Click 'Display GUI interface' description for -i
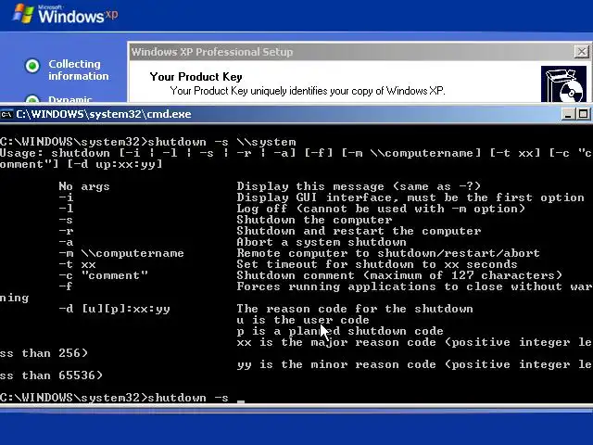This screenshot has height=445, width=593. pos(410,197)
